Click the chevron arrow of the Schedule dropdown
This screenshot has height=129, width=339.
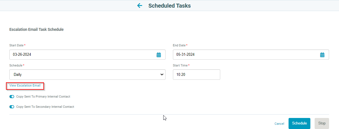pyautogui.click(x=162, y=75)
